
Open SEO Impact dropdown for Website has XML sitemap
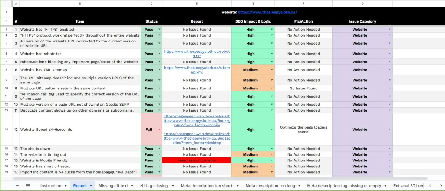[x=272, y=70]
